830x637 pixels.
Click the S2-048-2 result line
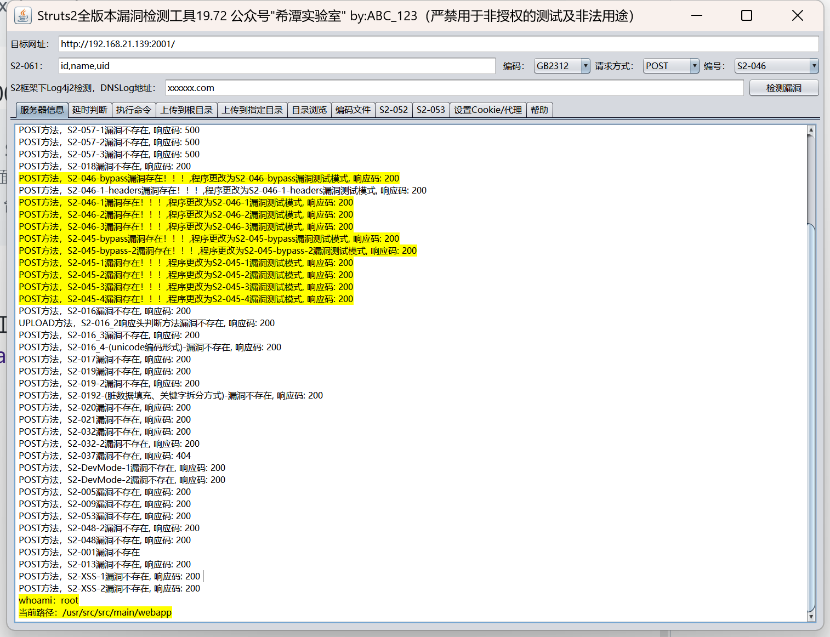click(x=109, y=528)
